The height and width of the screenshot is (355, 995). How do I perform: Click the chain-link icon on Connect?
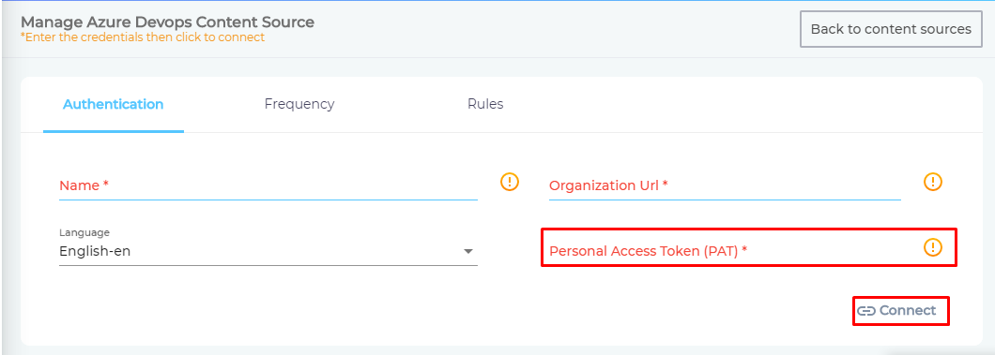click(x=866, y=311)
